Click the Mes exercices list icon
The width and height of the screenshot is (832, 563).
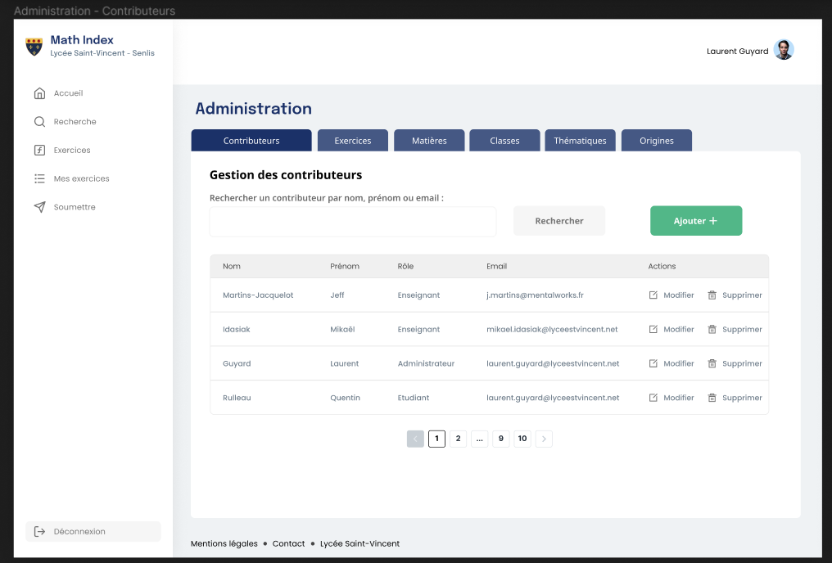pyautogui.click(x=39, y=178)
